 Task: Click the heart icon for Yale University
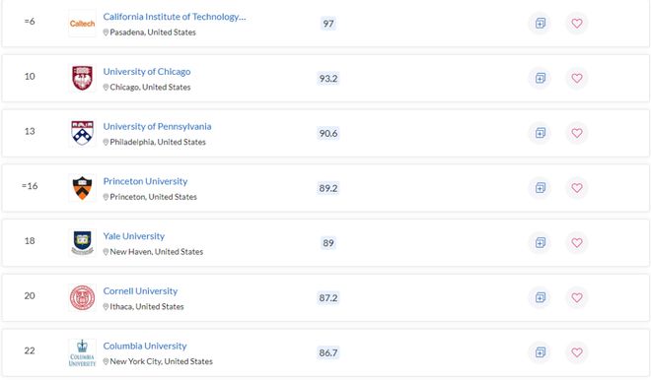point(577,242)
